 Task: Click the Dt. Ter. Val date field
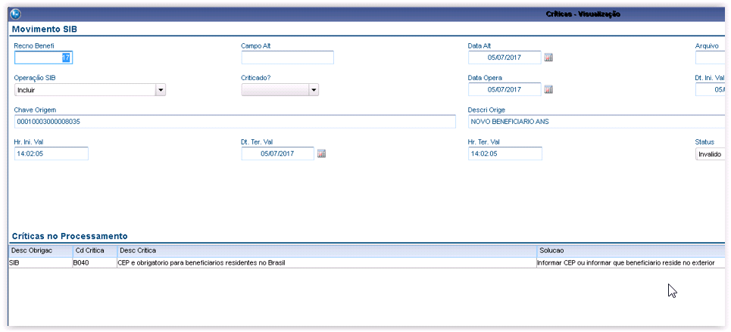[x=278, y=154]
